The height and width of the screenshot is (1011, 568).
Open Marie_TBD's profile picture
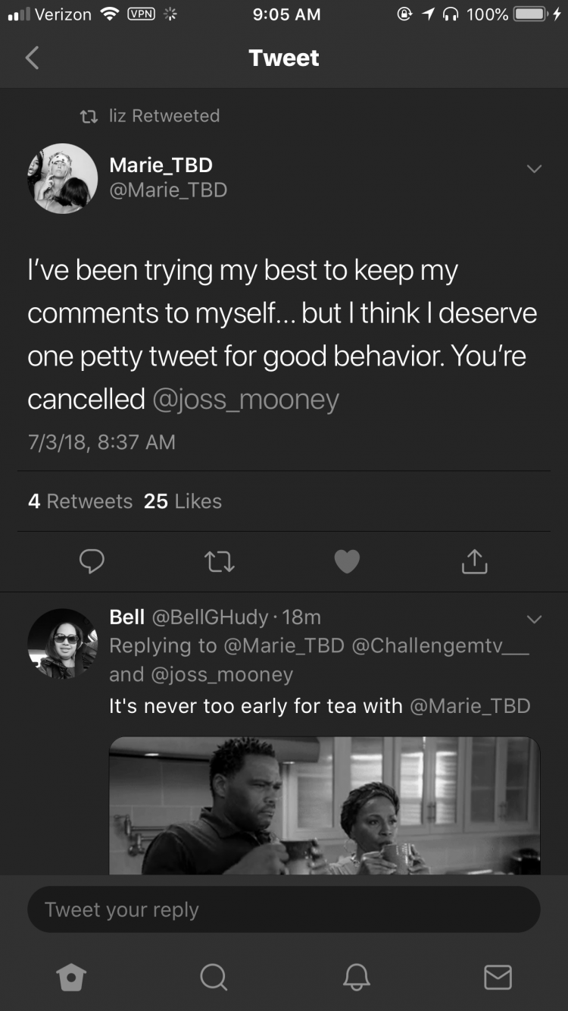tap(63, 178)
